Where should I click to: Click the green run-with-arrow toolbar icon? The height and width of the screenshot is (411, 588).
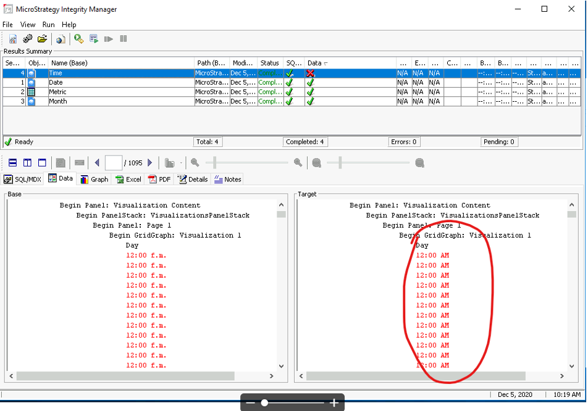(x=79, y=39)
